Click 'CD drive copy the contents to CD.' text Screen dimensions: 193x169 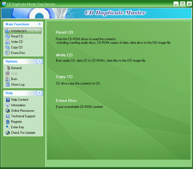point(78,83)
